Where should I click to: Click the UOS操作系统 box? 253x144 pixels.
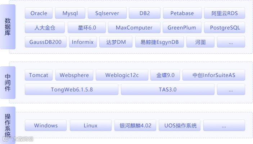[x=180, y=125]
